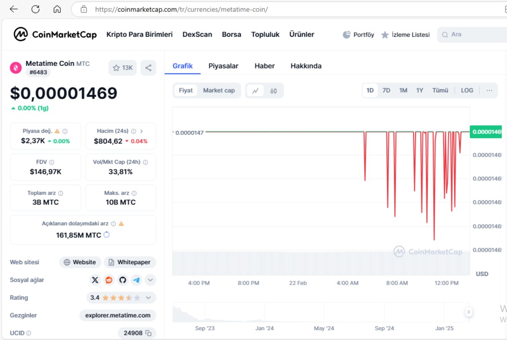Switch to candlestick chart type
Viewport: 507px width, 340px height.
[x=273, y=91]
